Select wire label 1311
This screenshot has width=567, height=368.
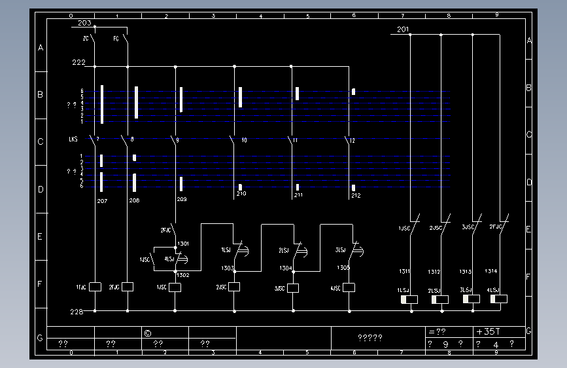(x=405, y=271)
